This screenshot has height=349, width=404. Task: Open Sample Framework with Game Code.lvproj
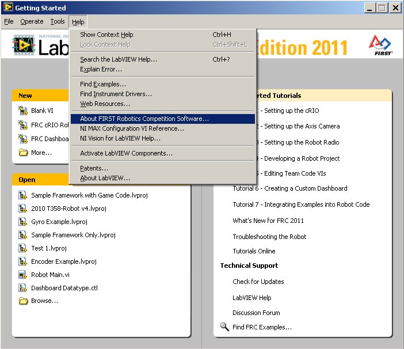point(89,195)
